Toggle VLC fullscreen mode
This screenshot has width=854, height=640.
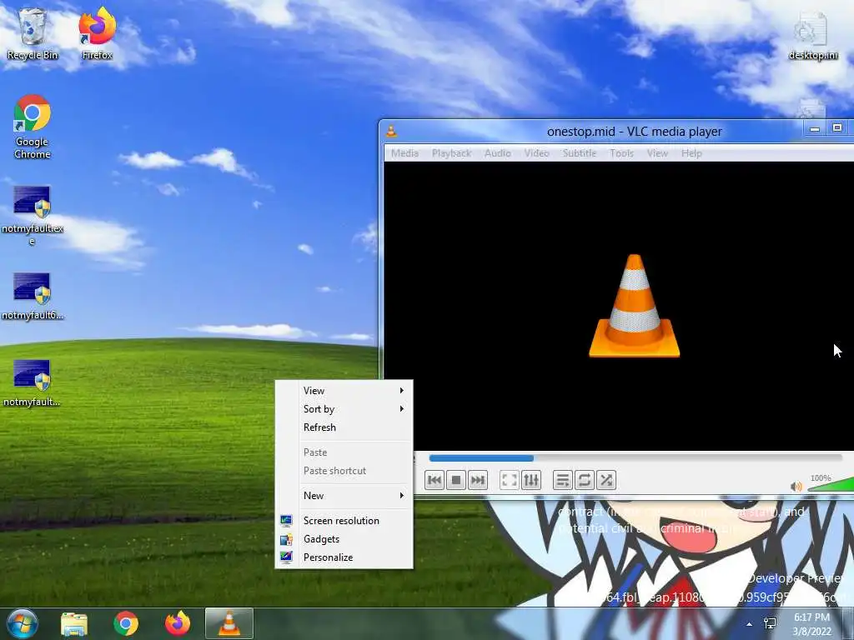(509, 480)
